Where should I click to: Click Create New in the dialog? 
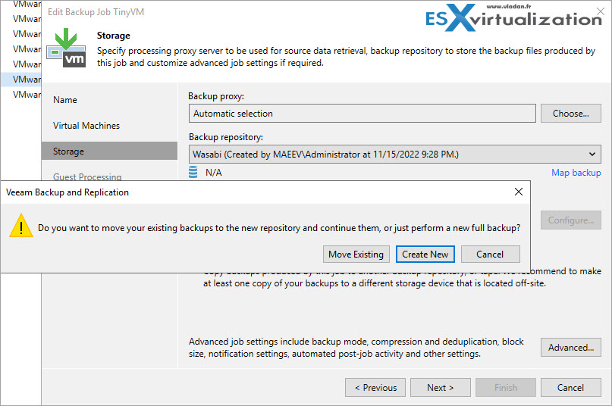point(425,255)
